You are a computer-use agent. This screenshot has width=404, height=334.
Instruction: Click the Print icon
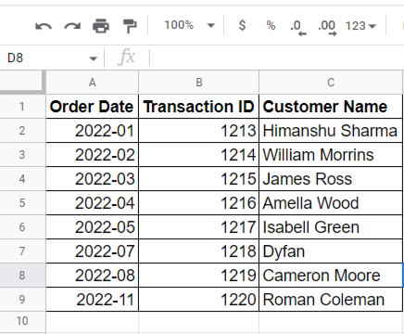[x=101, y=26]
